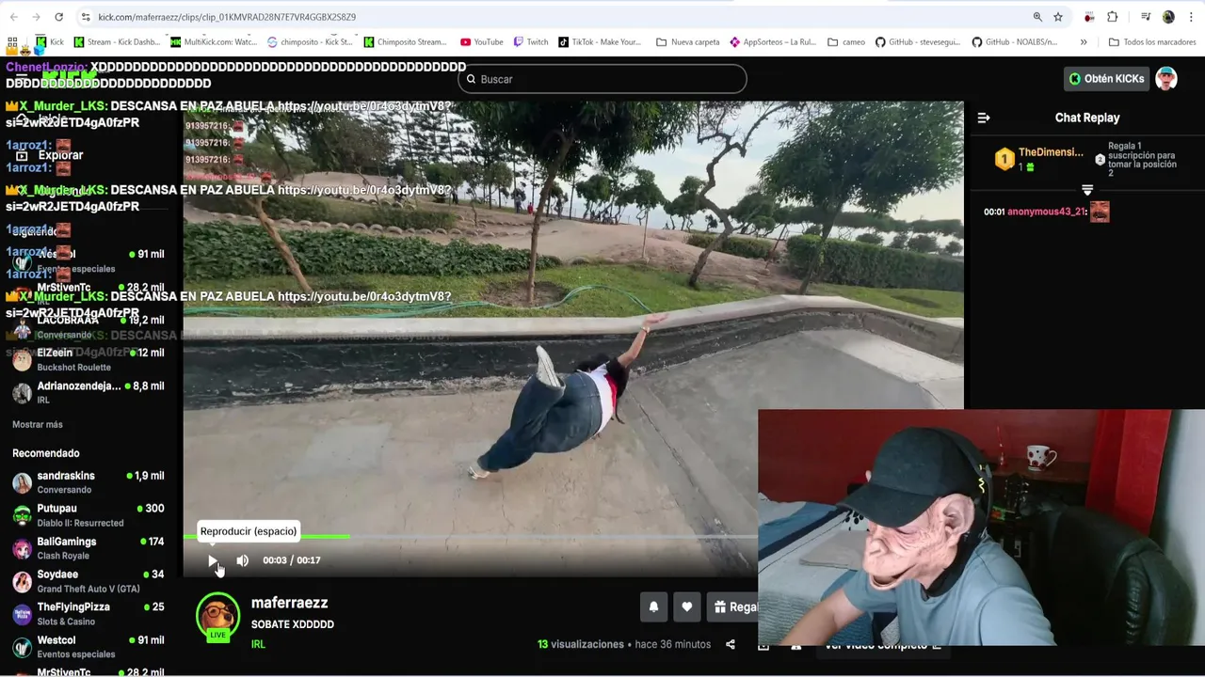Click the Putupau avatar icon
Image resolution: width=1205 pixels, height=677 pixels.
[22, 516]
